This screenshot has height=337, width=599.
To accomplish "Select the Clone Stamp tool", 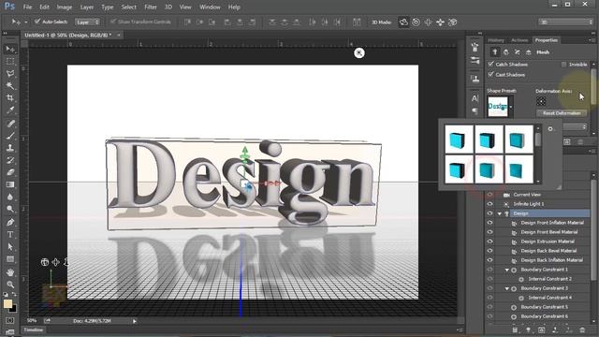I will [10, 148].
